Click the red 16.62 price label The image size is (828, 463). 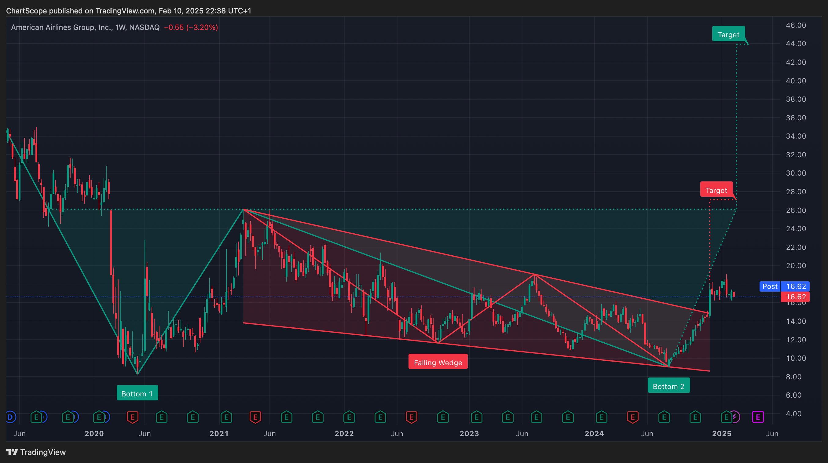[x=795, y=297]
